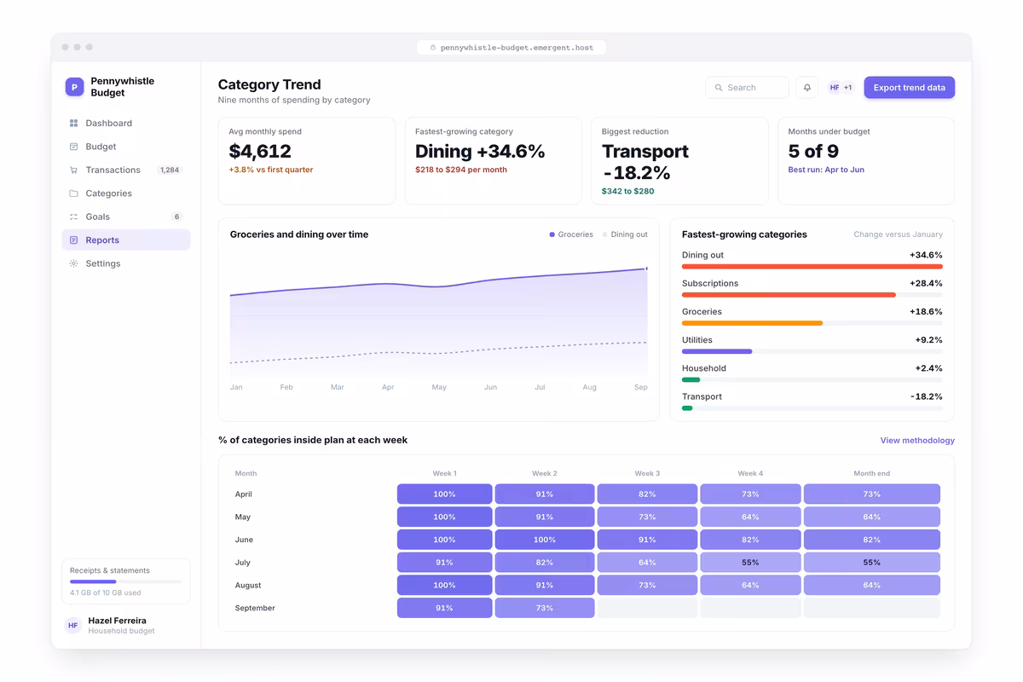This screenshot has height=682, width=1023.
Task: Click Export trend data button
Action: click(x=910, y=88)
